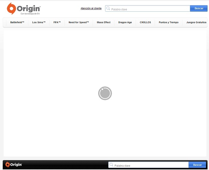The width and height of the screenshot is (209, 170).
Task: Click the magnifier icon in footer search box
Action: (111, 165)
